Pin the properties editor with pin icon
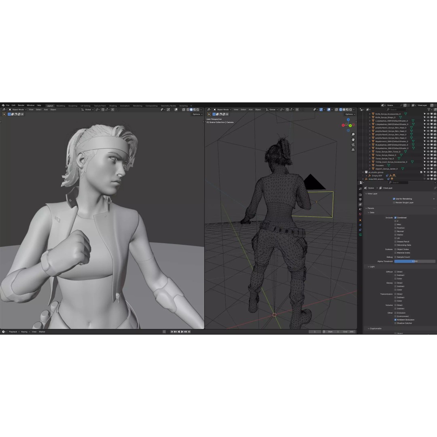Image resolution: width=437 pixels, height=437 pixels. [435, 188]
